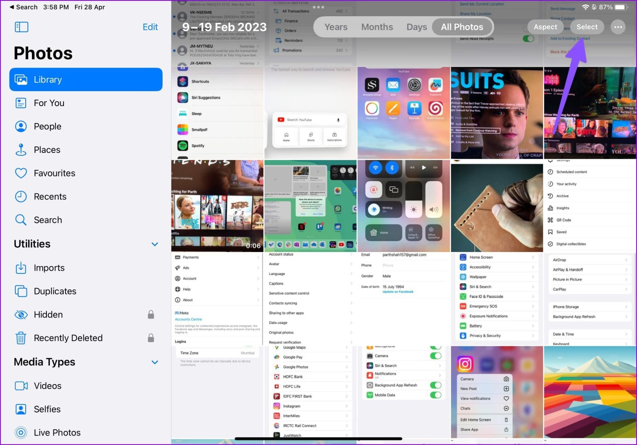Open the Camera permissions toggles screenshot
The image size is (637, 445).
(x=404, y=392)
